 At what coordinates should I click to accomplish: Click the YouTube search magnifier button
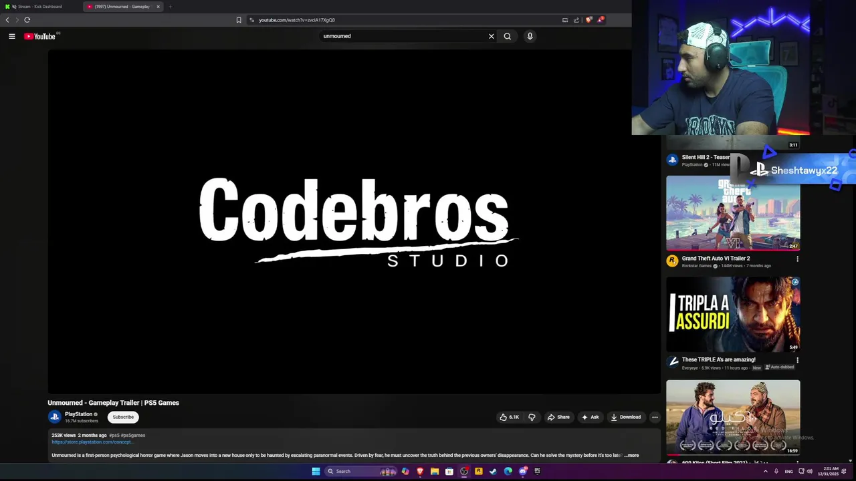pyautogui.click(x=508, y=36)
